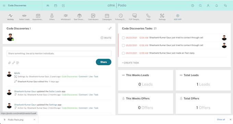233x124 pixels.
Task: Open the FUP Templates app
Action: pos(134,17)
